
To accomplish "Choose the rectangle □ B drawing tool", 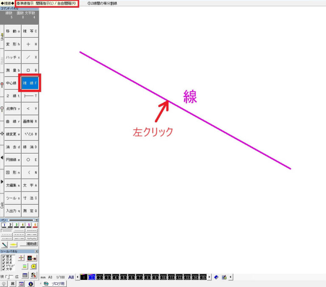I will [30, 70].
